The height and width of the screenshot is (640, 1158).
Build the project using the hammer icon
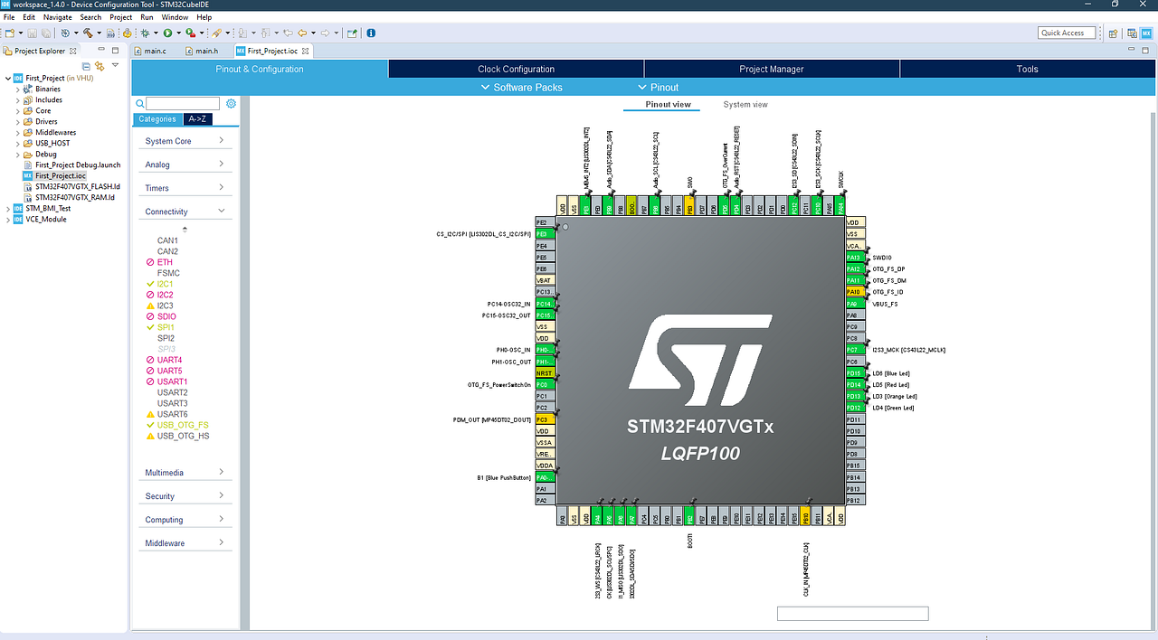tap(88, 33)
